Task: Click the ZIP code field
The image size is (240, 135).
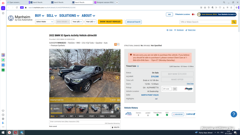Action: point(167,89)
